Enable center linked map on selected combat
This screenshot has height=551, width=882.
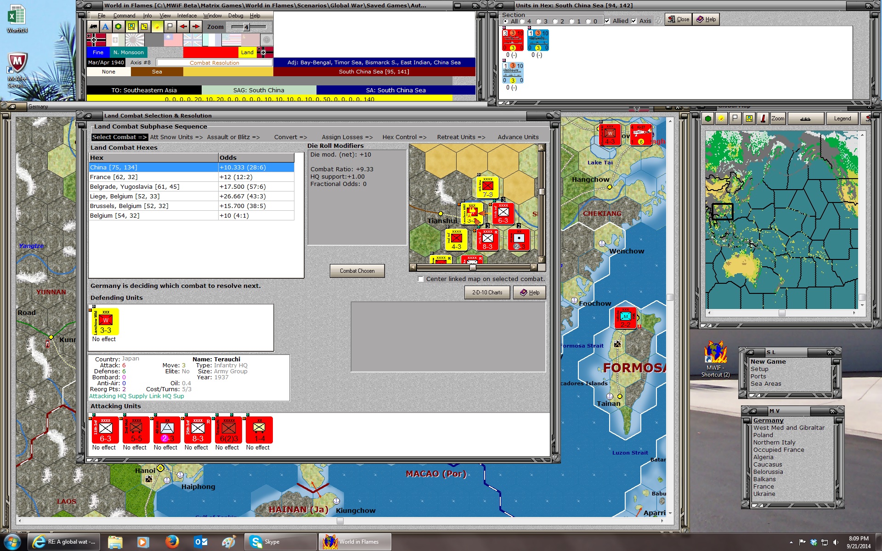click(420, 279)
